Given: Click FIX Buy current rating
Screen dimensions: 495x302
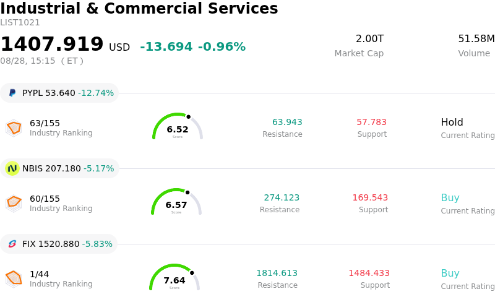Looking at the screenshot, I should click(450, 273).
